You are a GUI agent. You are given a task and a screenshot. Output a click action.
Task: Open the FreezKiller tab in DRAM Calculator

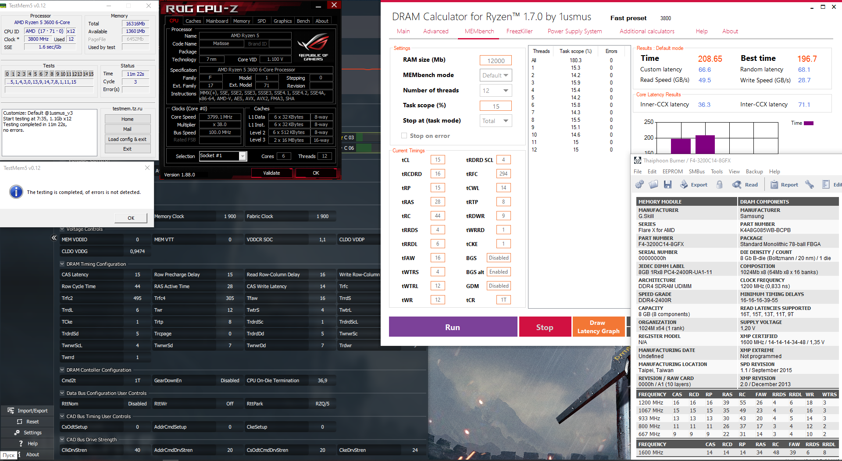click(520, 32)
